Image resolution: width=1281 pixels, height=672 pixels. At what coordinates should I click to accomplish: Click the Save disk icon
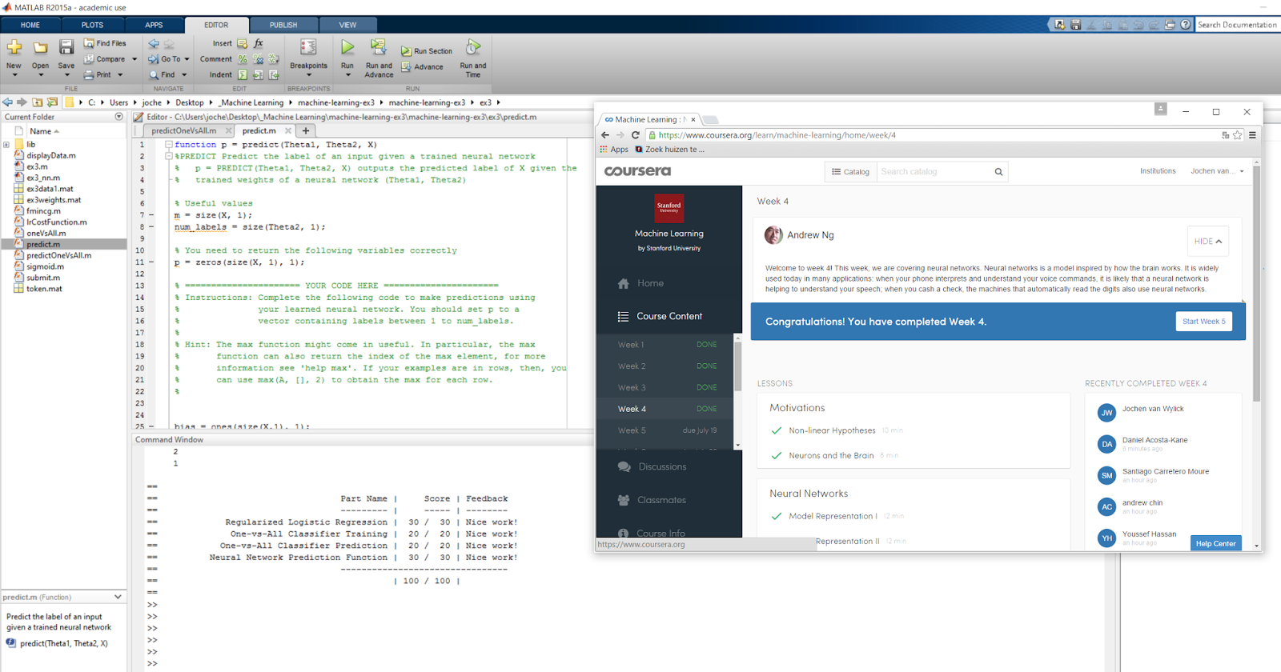point(66,48)
